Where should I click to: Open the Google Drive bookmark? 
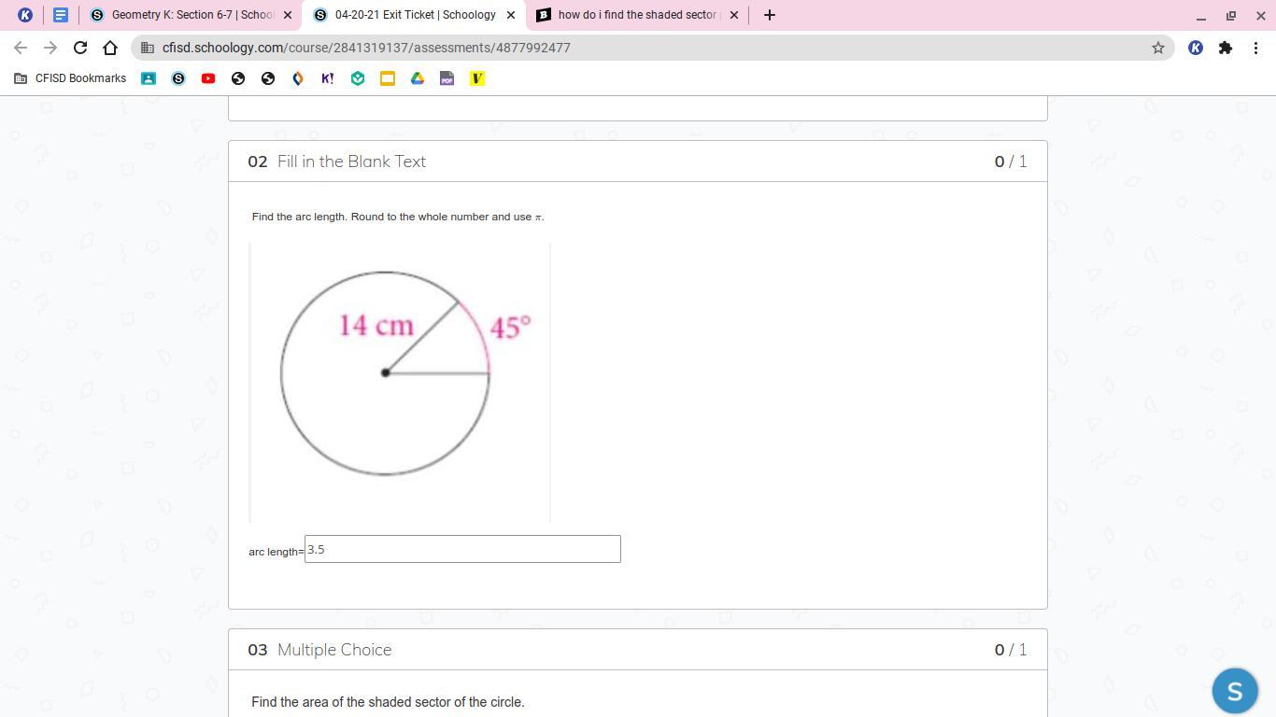point(418,78)
